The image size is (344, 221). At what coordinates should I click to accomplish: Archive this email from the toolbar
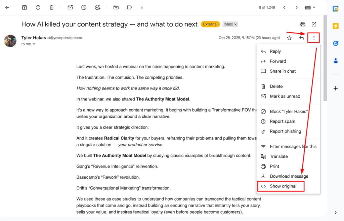[x=24, y=7]
